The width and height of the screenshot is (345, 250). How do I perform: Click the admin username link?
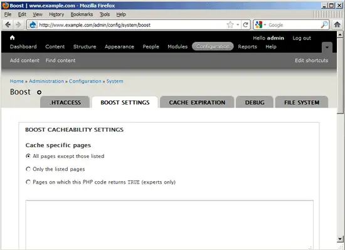275,38
